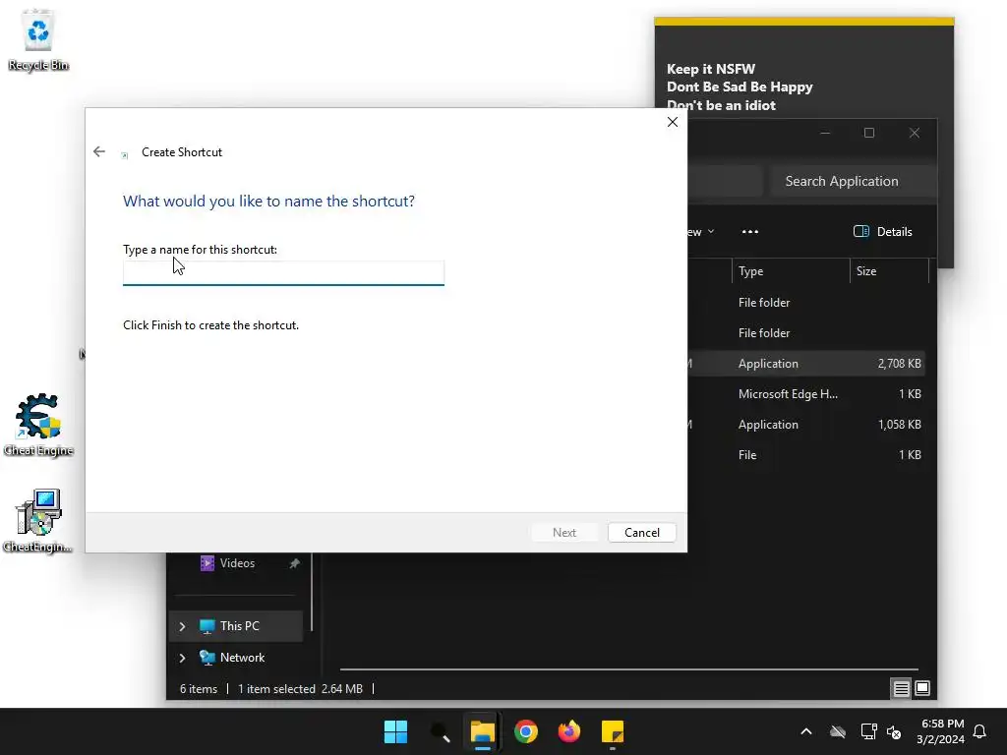
Task: Click the sticky note text 'Keep it NSFW'
Action: tap(711, 69)
